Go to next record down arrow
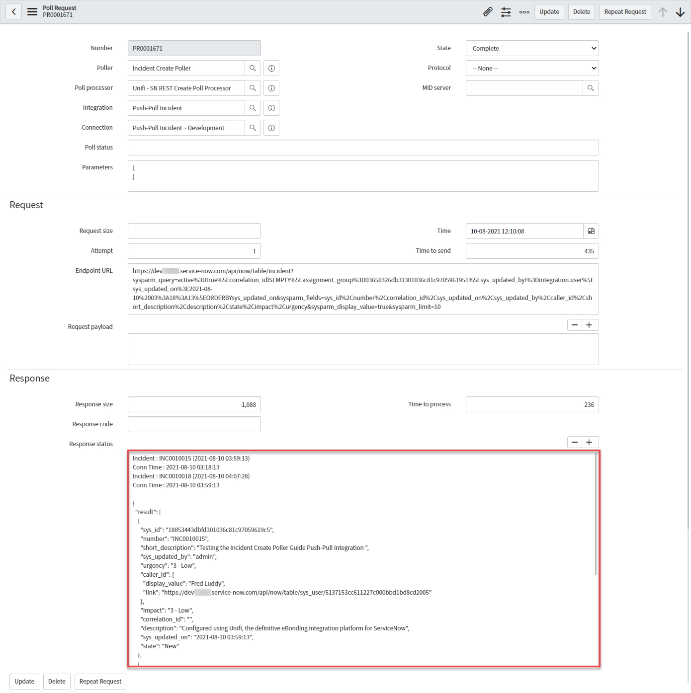 click(x=681, y=12)
